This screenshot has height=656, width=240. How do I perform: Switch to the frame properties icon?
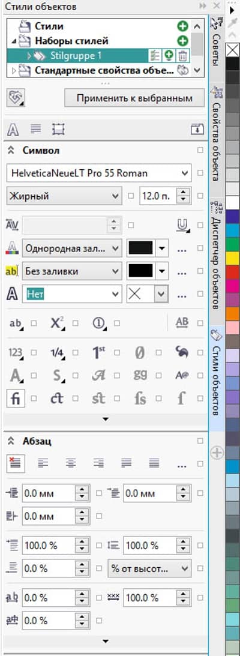(58, 129)
